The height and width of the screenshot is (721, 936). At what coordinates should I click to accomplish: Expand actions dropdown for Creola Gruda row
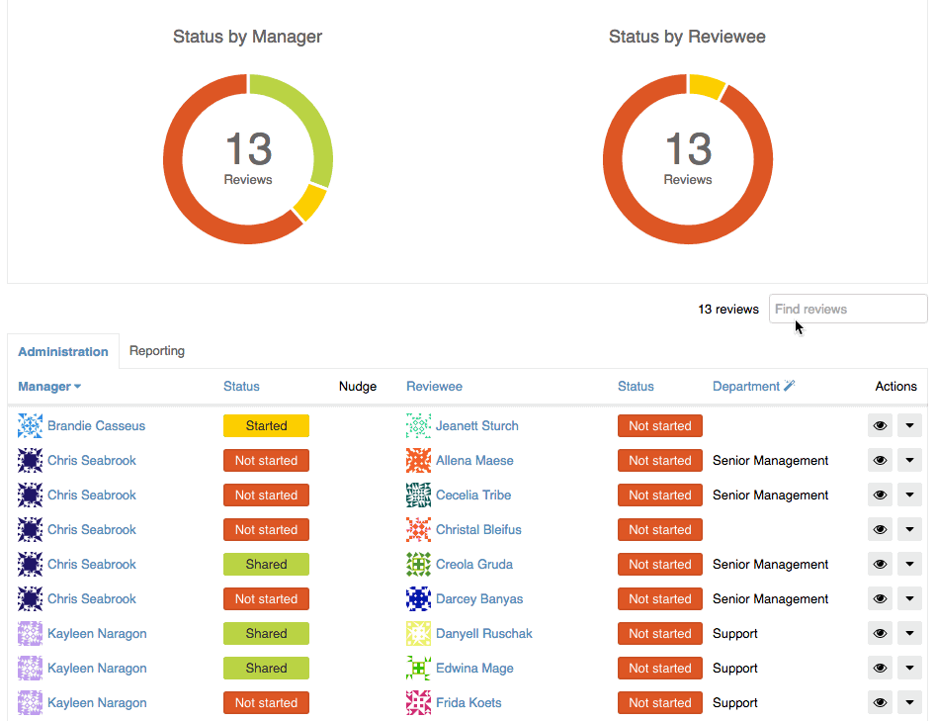pyautogui.click(x=909, y=565)
